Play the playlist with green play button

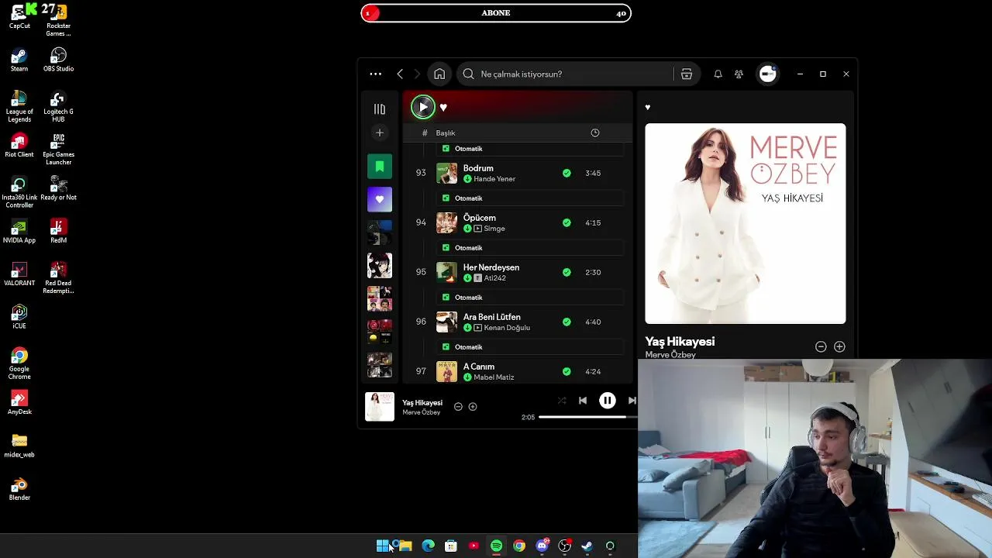[423, 107]
